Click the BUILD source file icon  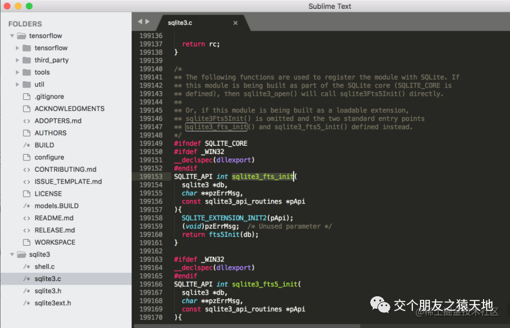27,145
